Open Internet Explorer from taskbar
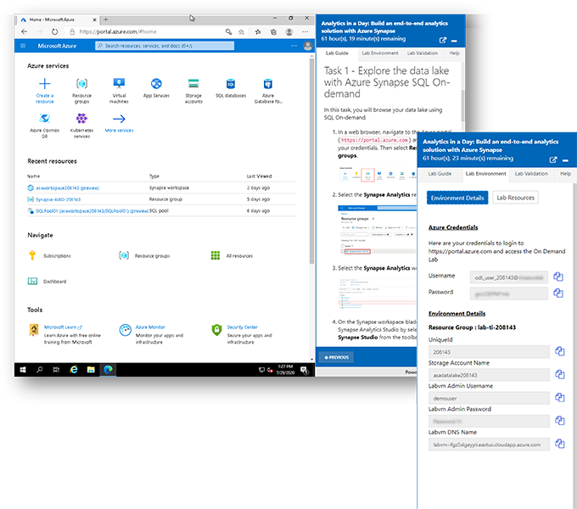Screen dimensions: 577x509 tap(74, 370)
